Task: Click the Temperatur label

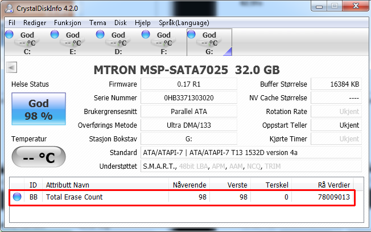Action: point(29,139)
